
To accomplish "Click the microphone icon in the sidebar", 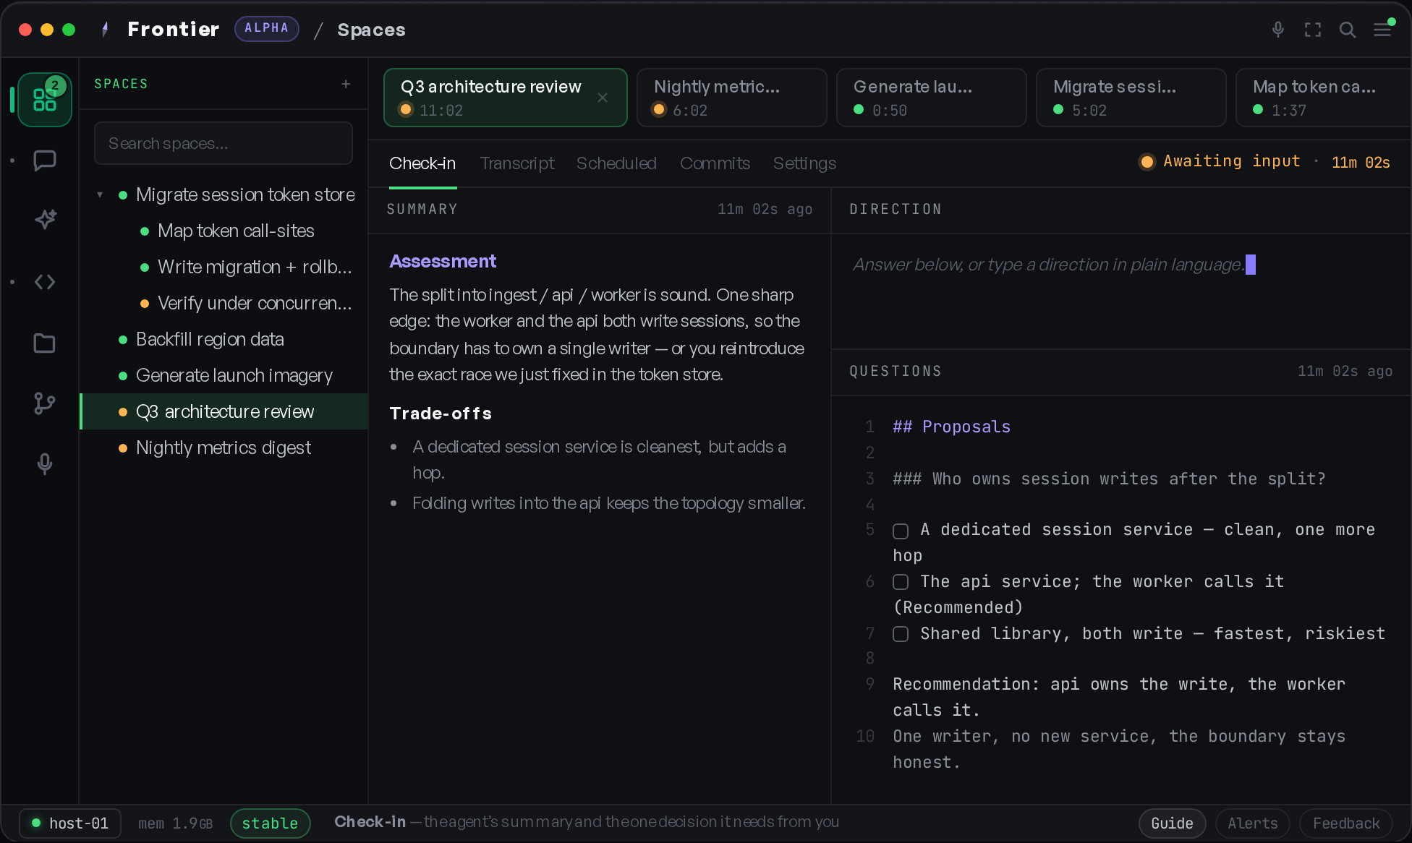I will (45, 463).
